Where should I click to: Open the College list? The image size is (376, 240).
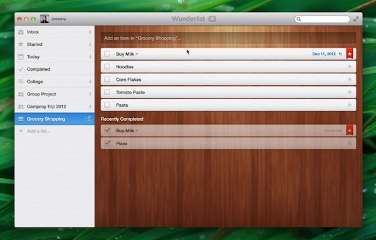coord(55,81)
